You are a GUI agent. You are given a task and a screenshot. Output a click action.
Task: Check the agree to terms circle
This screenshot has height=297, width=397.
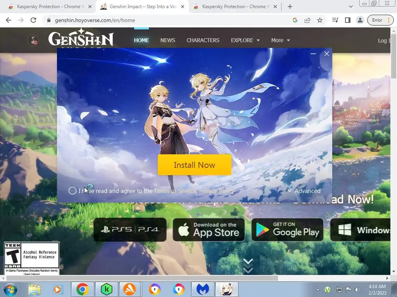click(72, 191)
